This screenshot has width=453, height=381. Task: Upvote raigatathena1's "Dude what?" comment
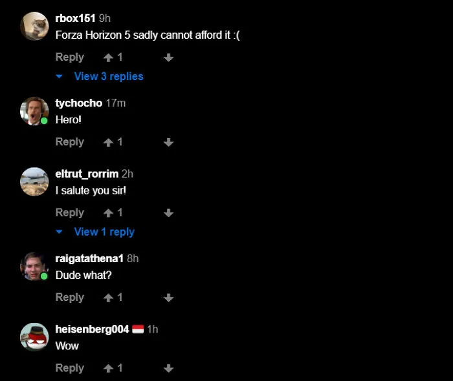pos(108,298)
